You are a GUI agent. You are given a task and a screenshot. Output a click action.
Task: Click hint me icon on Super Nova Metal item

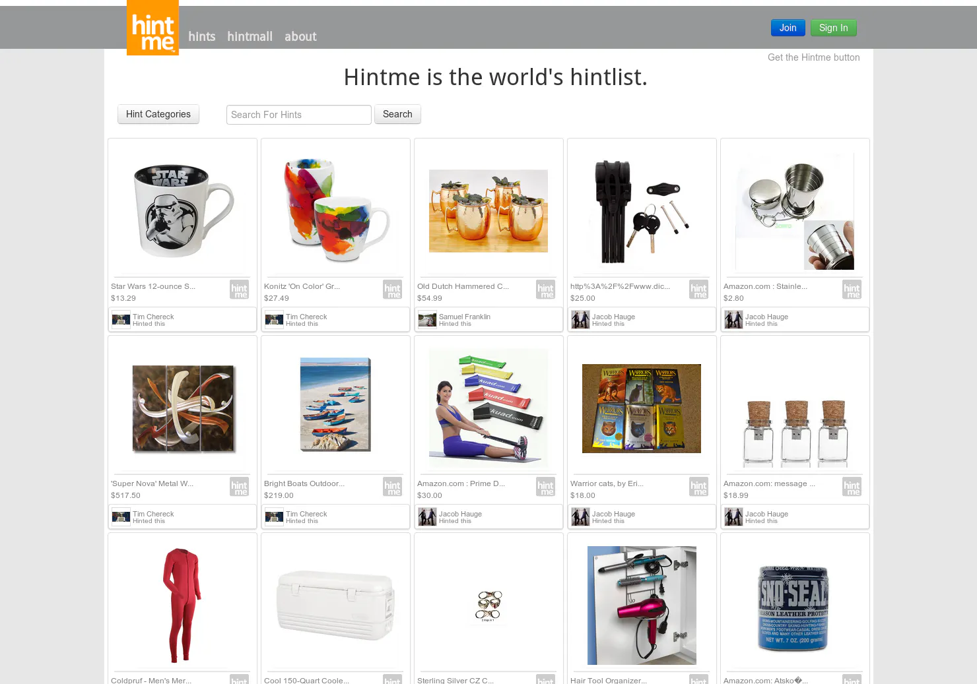tap(239, 487)
